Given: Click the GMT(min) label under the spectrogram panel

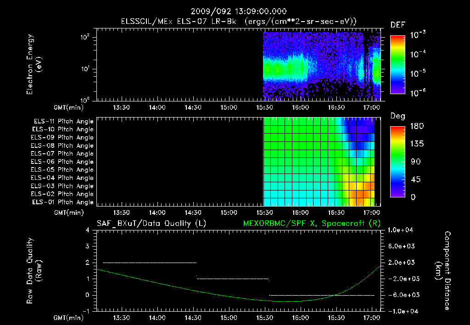Looking at the screenshot, I should tap(69, 107).
